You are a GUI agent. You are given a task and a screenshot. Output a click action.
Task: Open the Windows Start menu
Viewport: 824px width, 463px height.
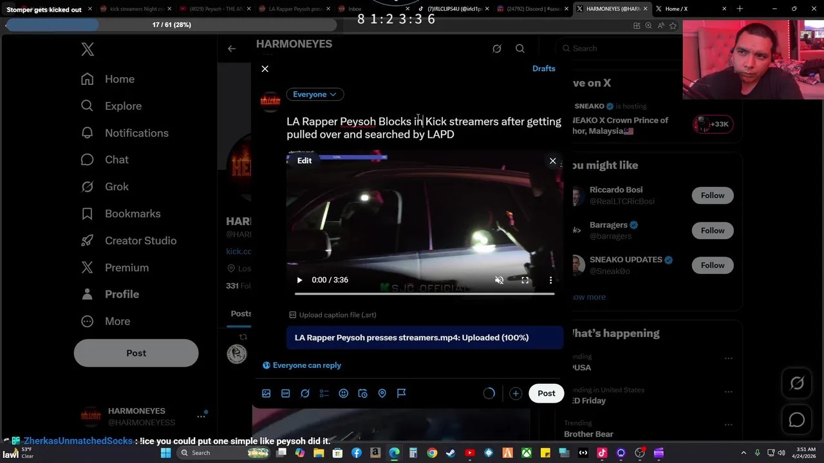pos(165,453)
